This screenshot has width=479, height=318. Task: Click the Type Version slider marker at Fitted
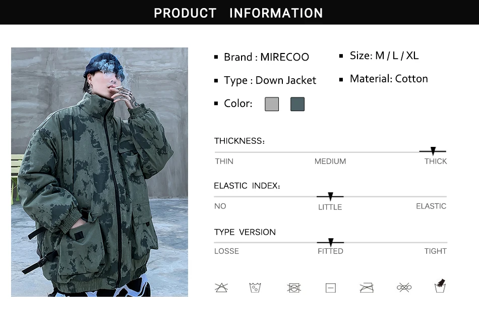coord(331,242)
